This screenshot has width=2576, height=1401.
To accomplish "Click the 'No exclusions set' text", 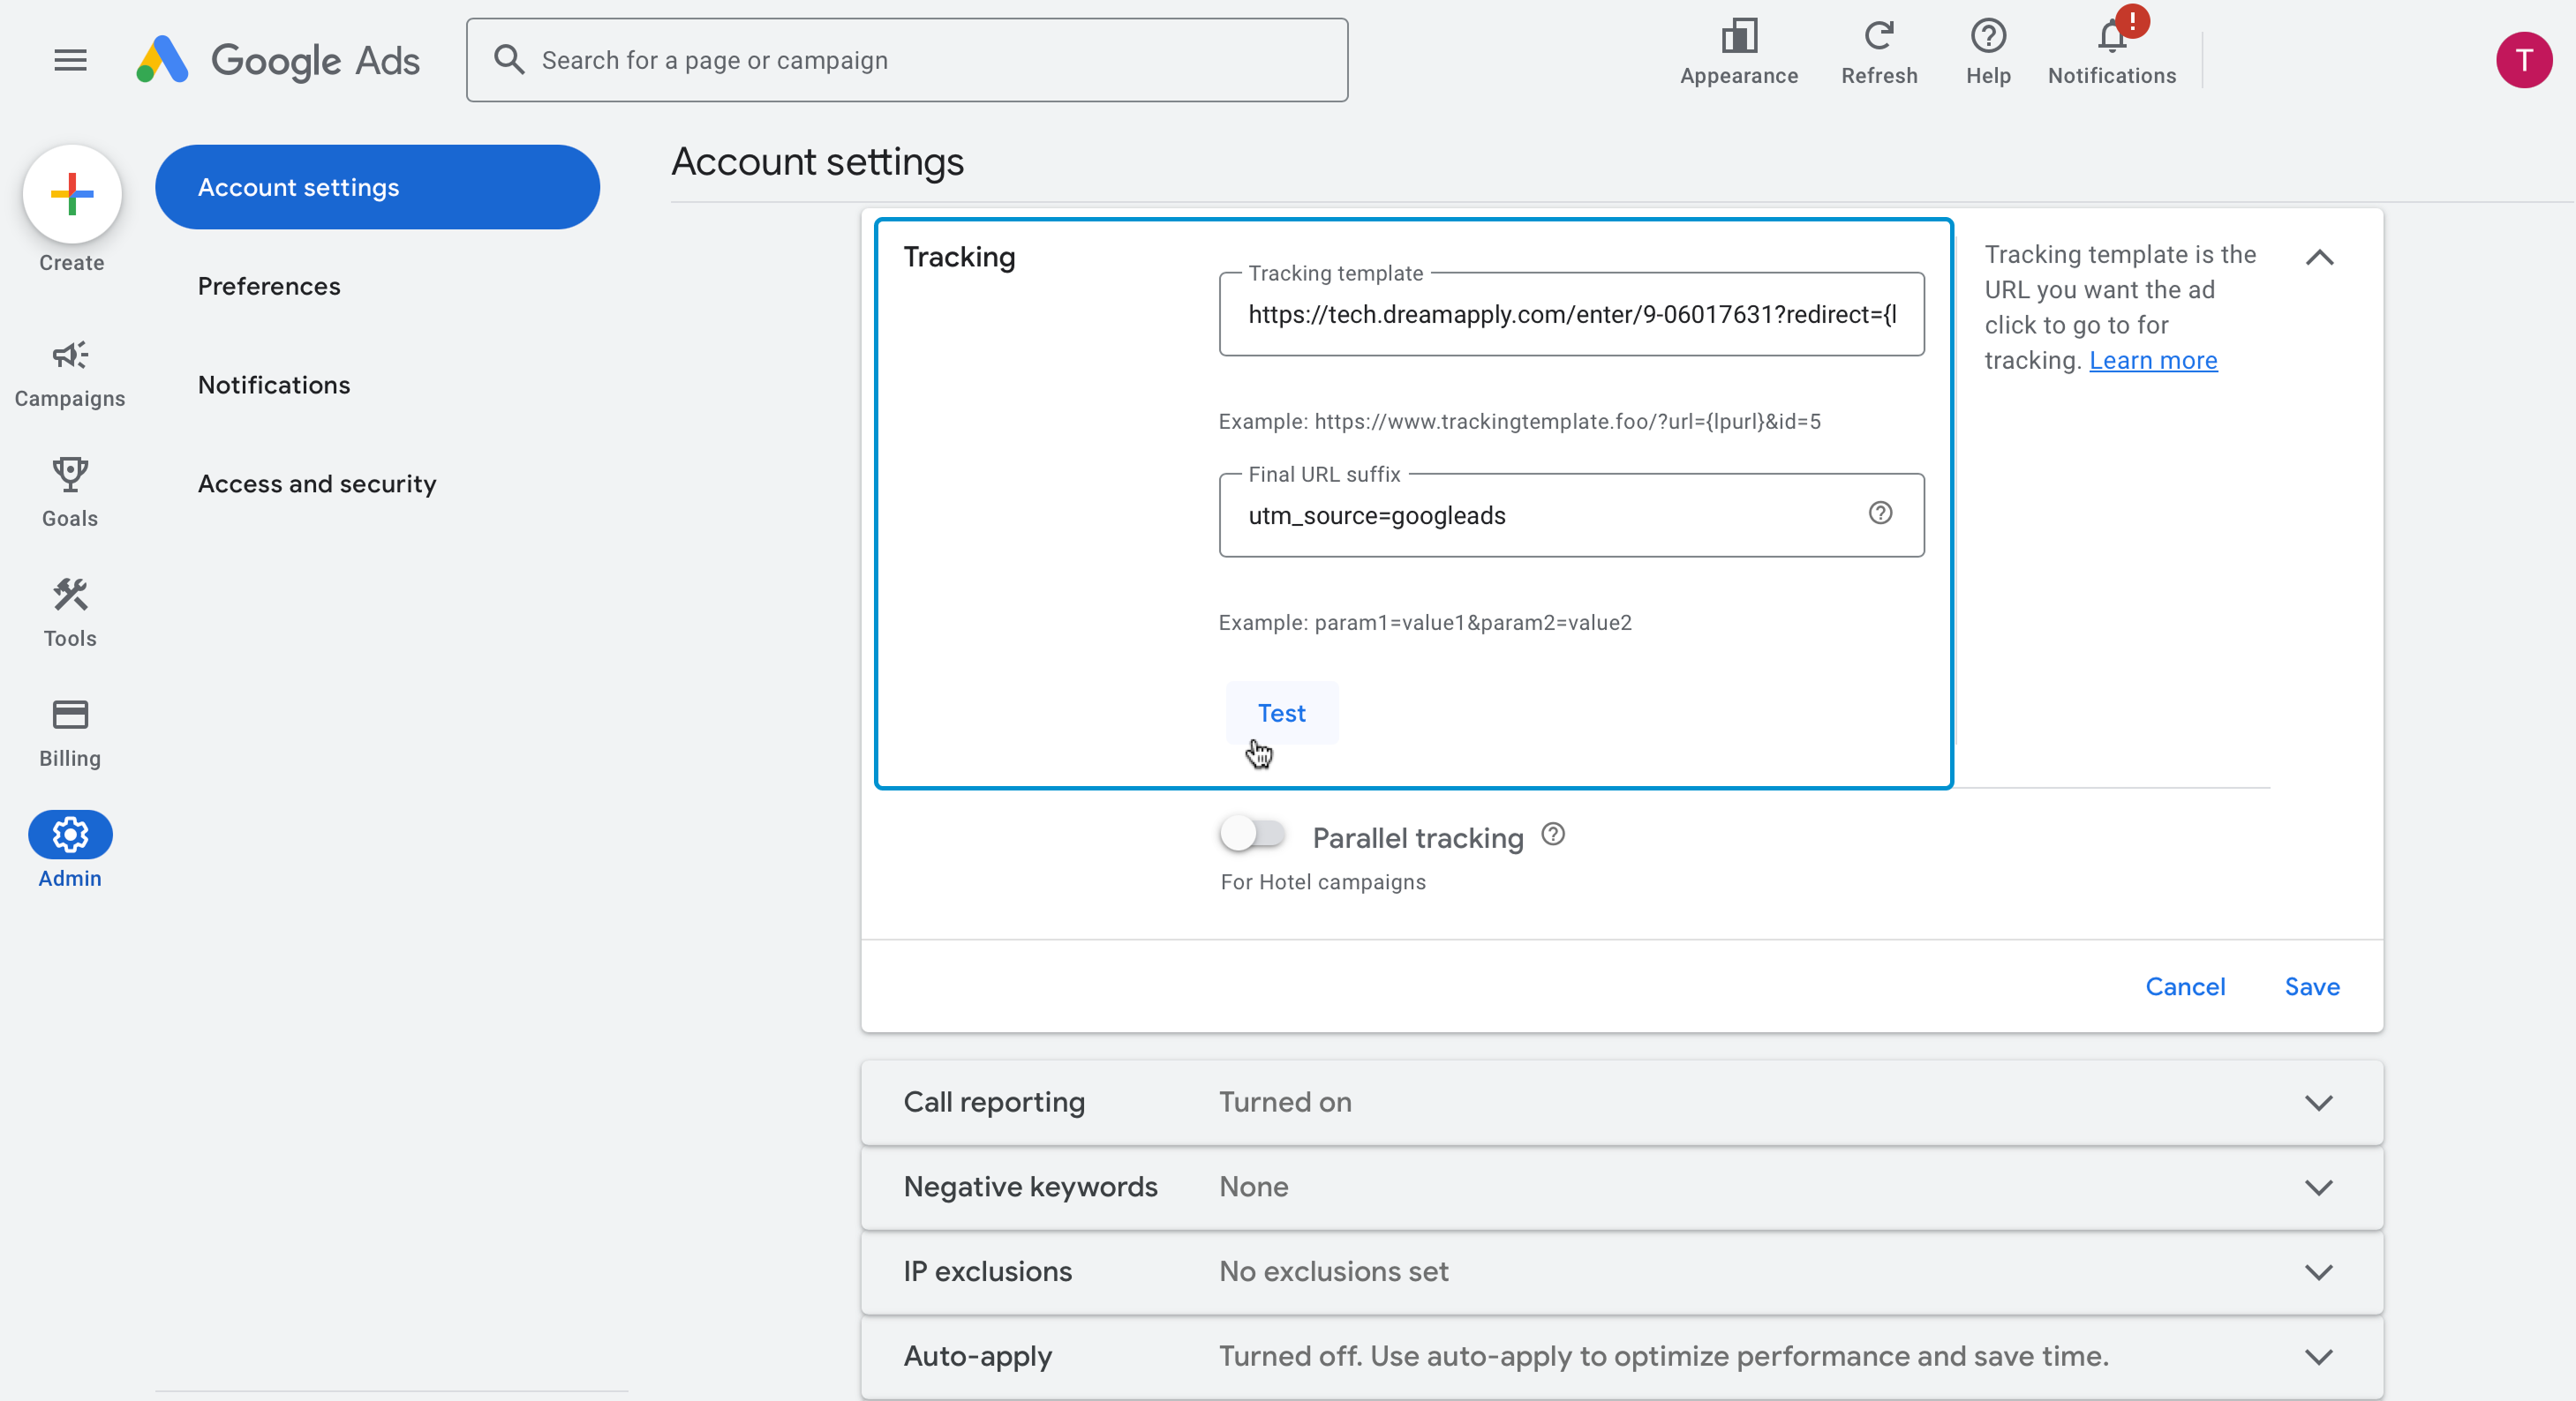I will (x=1333, y=1272).
